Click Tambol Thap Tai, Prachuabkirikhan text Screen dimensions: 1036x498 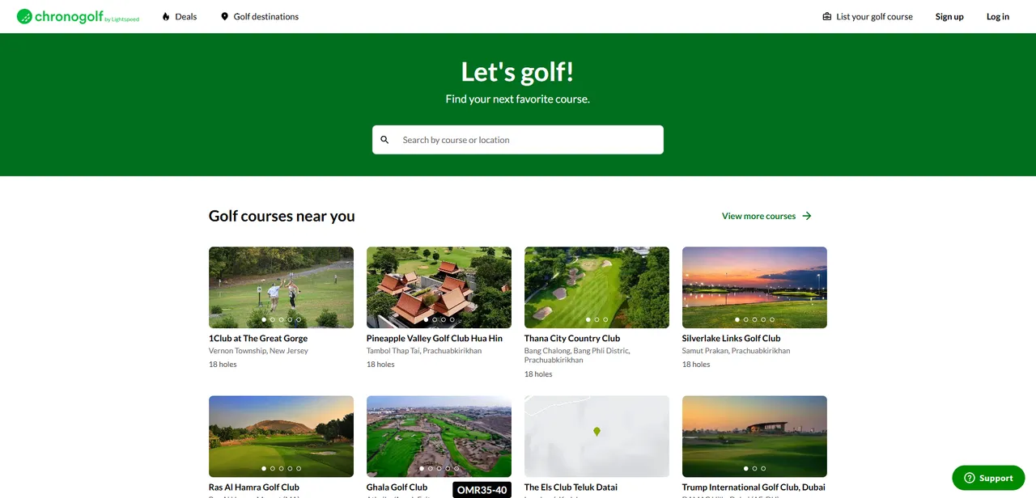[x=424, y=351]
